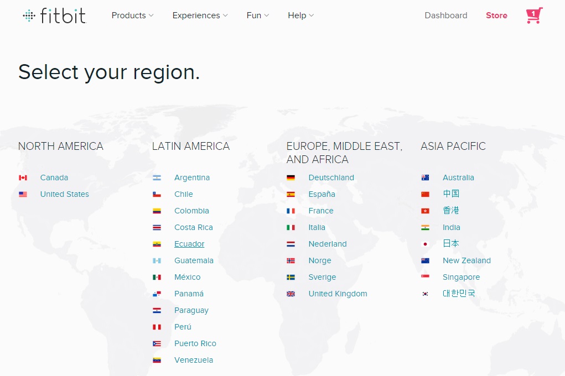Screen dimensions: 565x376
Task: Select the Puerto Rico flag icon
Action: [157, 343]
